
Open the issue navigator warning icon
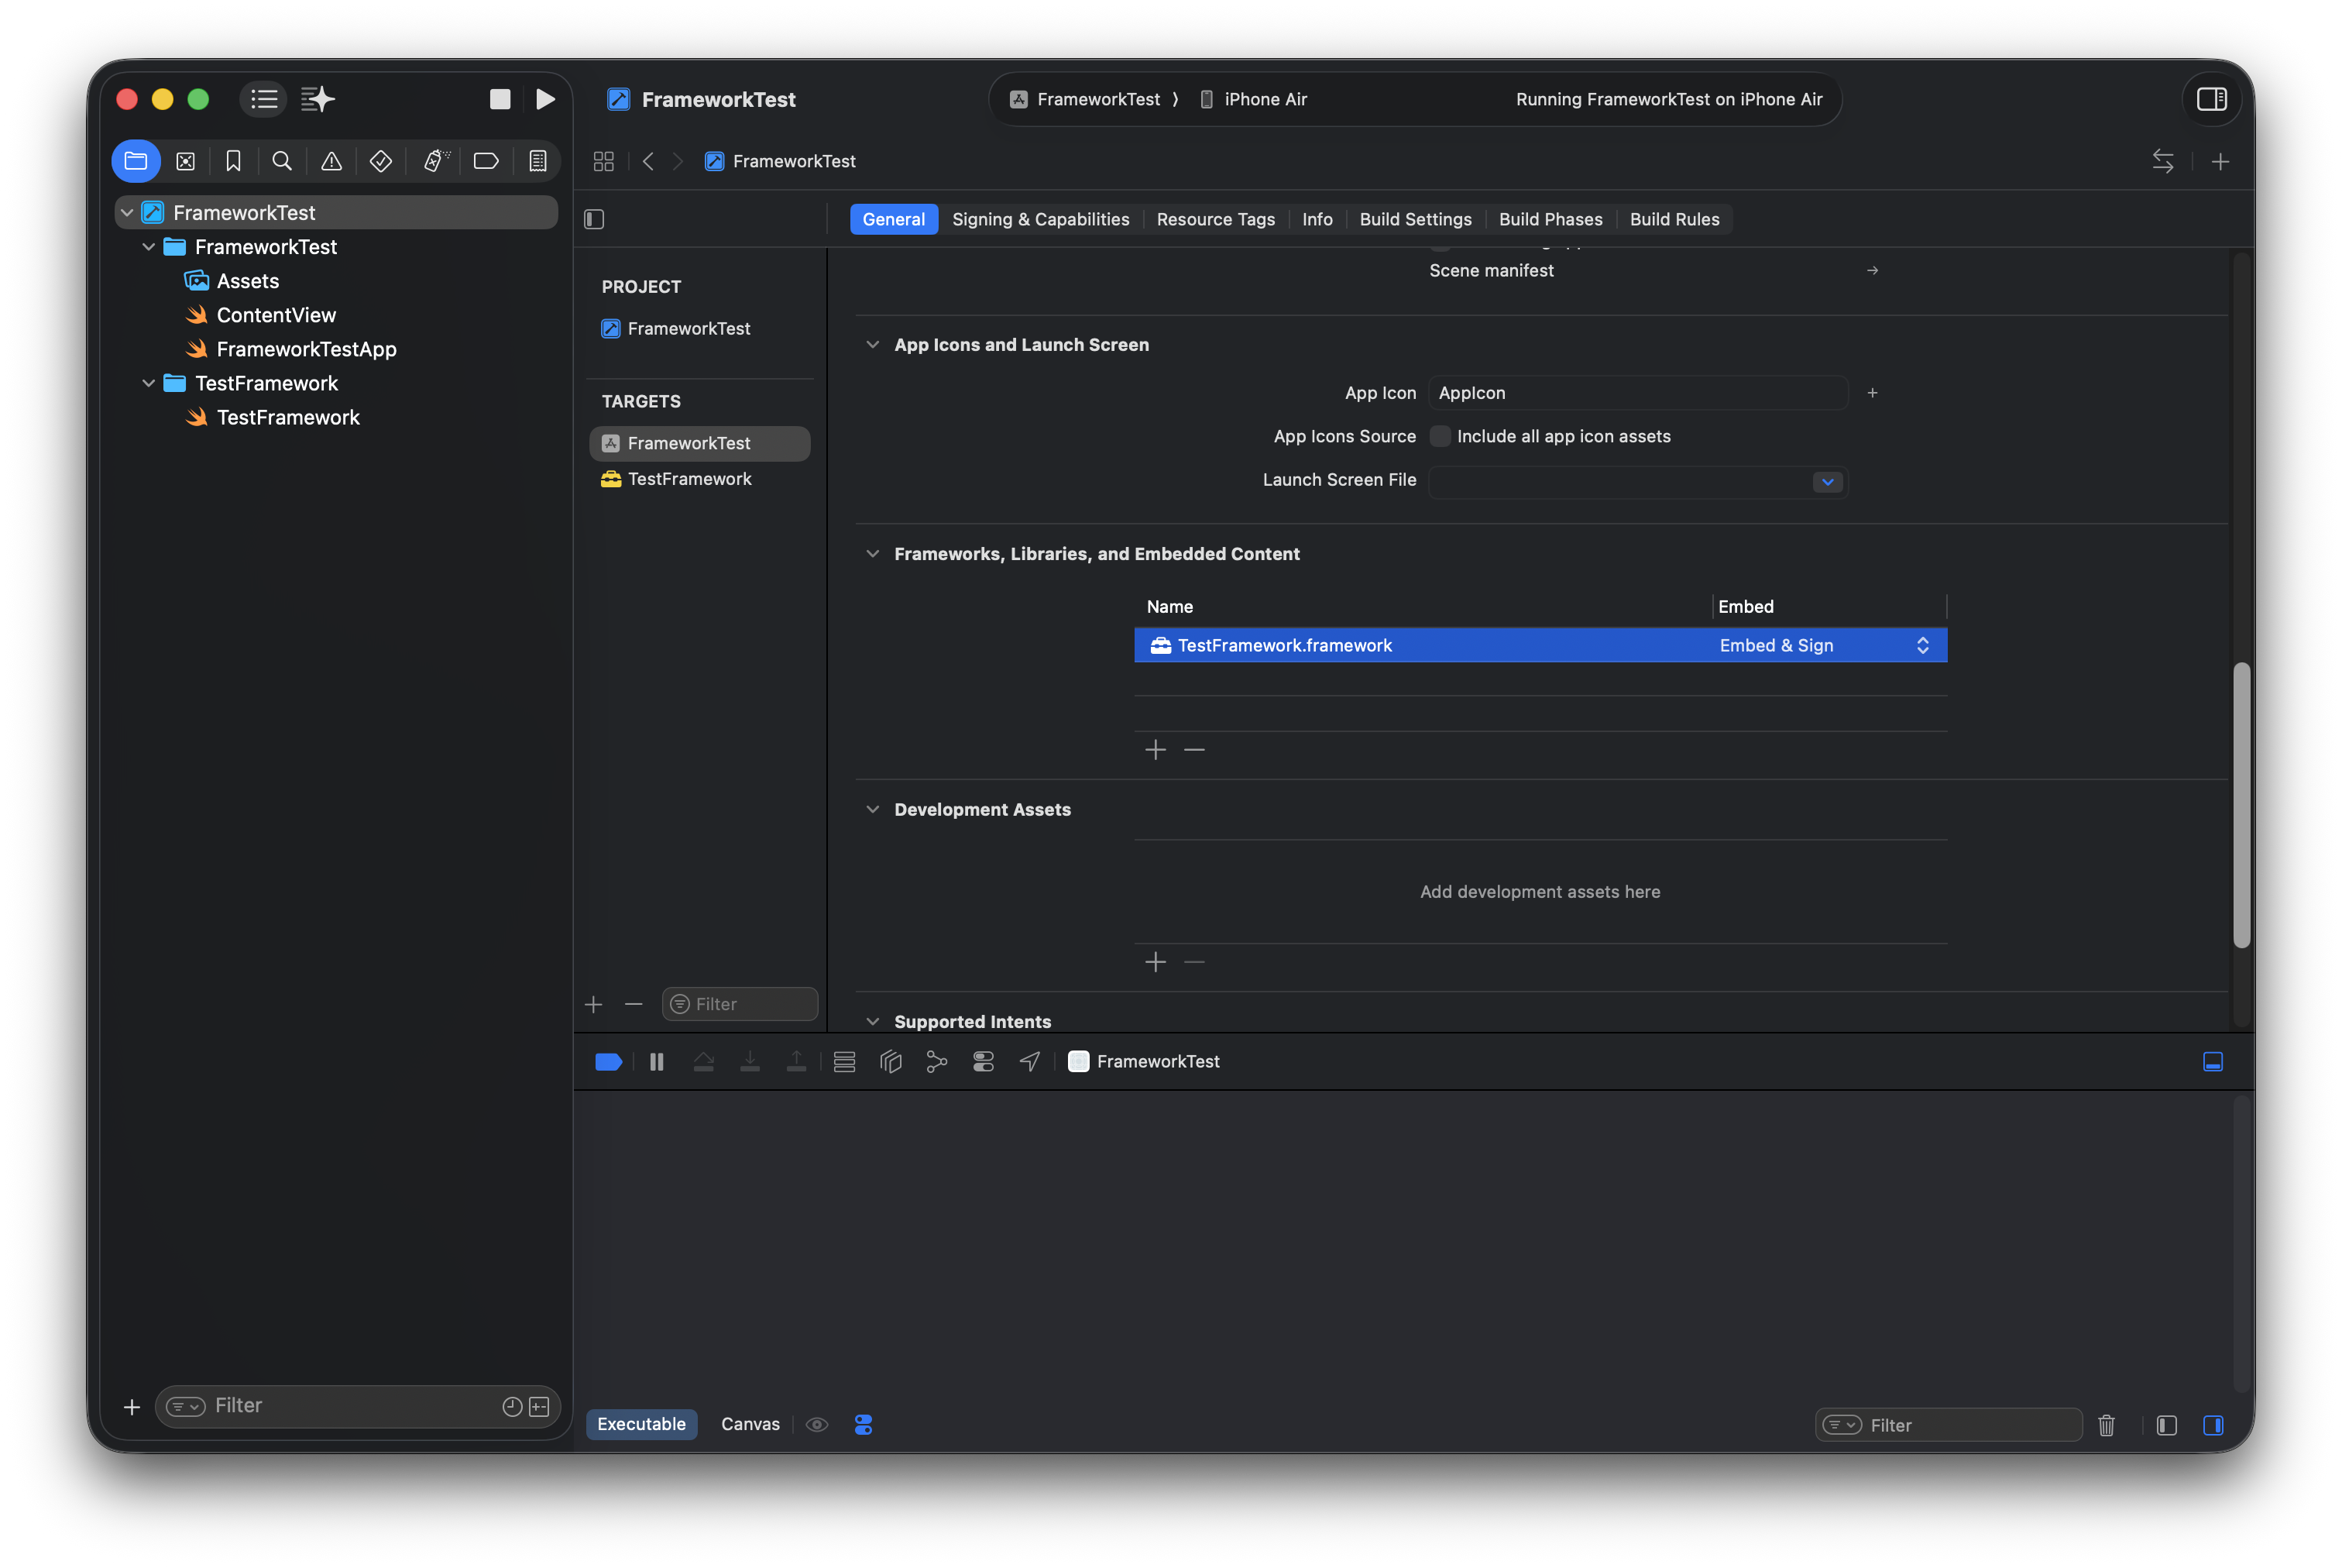[x=331, y=161]
